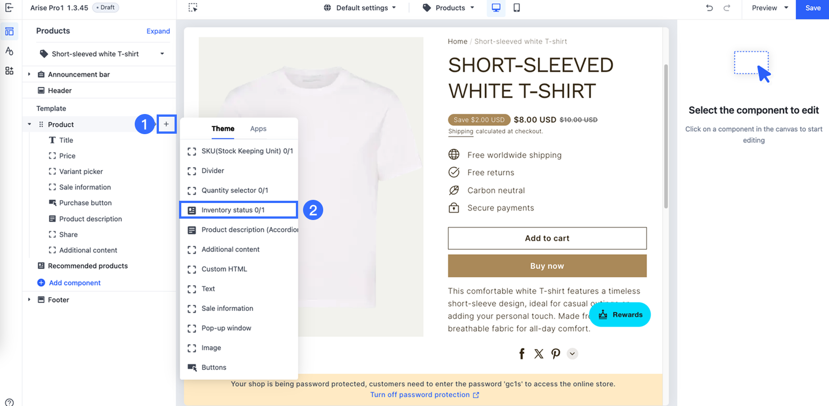Share on Pinterest icon

point(556,354)
